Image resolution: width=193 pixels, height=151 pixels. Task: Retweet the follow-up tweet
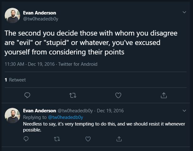click(57, 138)
